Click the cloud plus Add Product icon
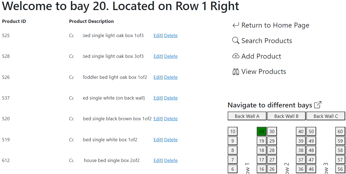The image size is (346, 174). tap(236, 56)
